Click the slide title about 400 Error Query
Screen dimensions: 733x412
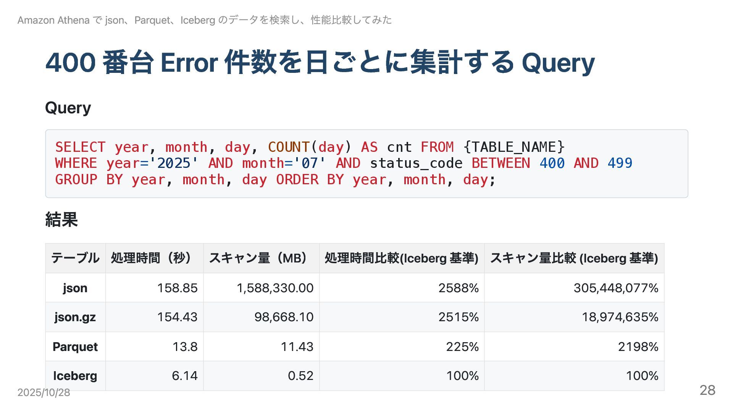(320, 63)
